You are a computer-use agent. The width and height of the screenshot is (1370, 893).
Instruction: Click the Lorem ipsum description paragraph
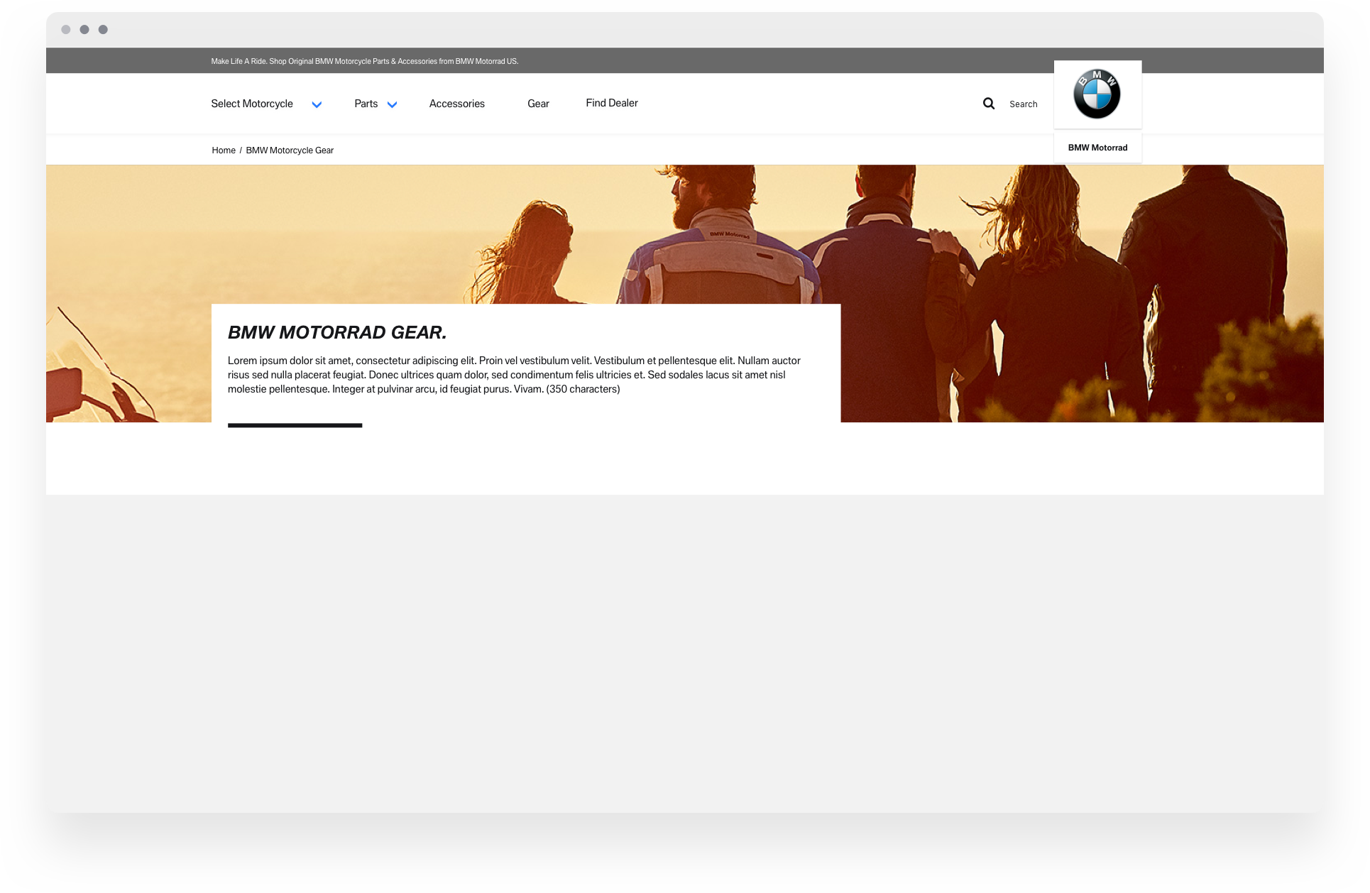click(514, 375)
